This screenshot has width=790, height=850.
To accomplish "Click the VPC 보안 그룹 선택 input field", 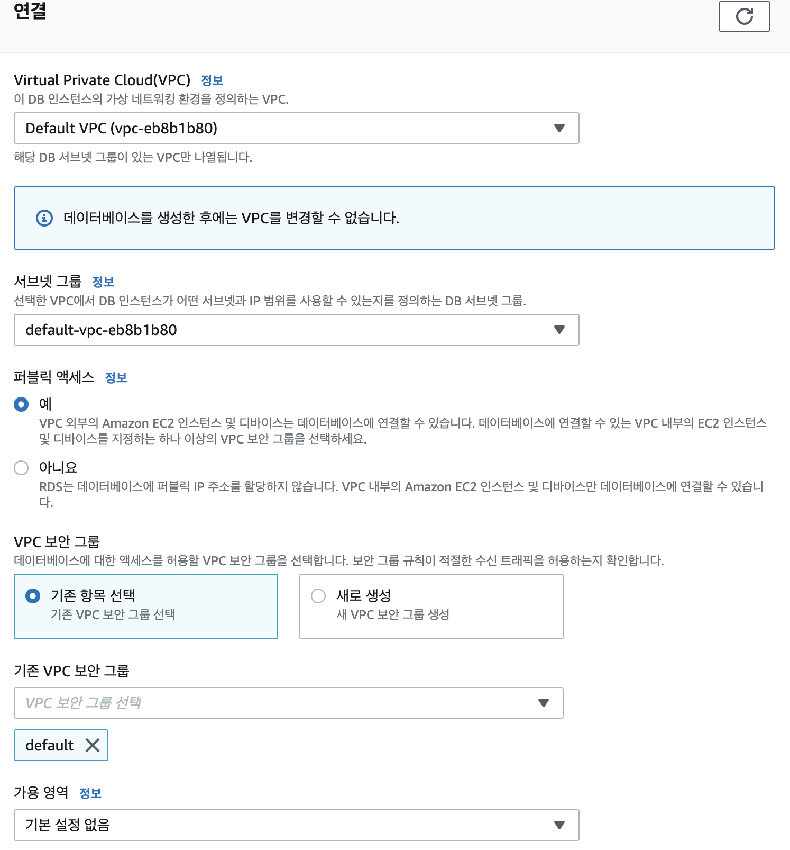I will tap(275, 703).
